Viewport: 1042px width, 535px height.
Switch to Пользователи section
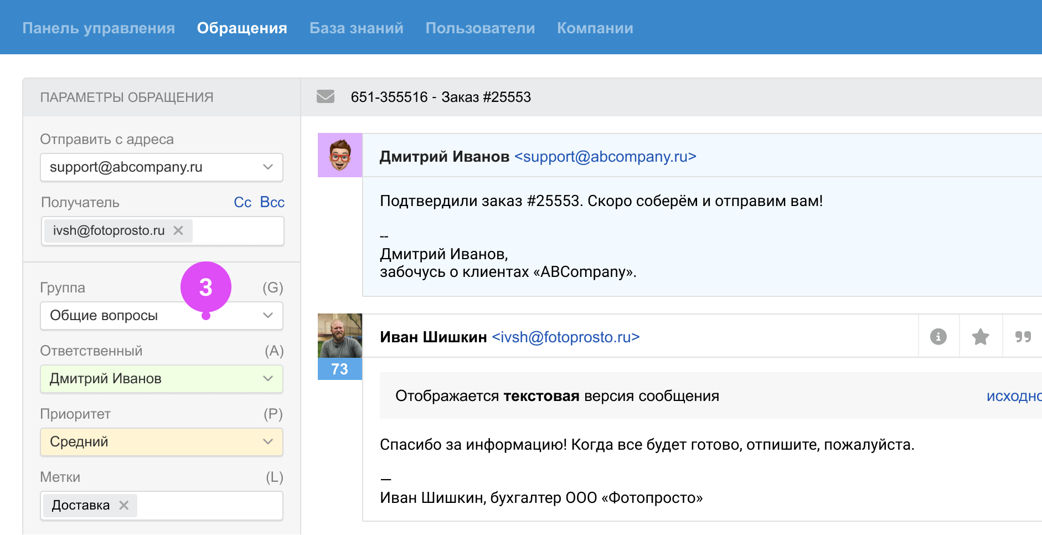click(479, 28)
